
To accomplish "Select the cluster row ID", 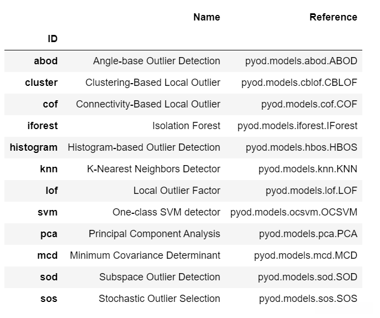I will click(x=41, y=83).
